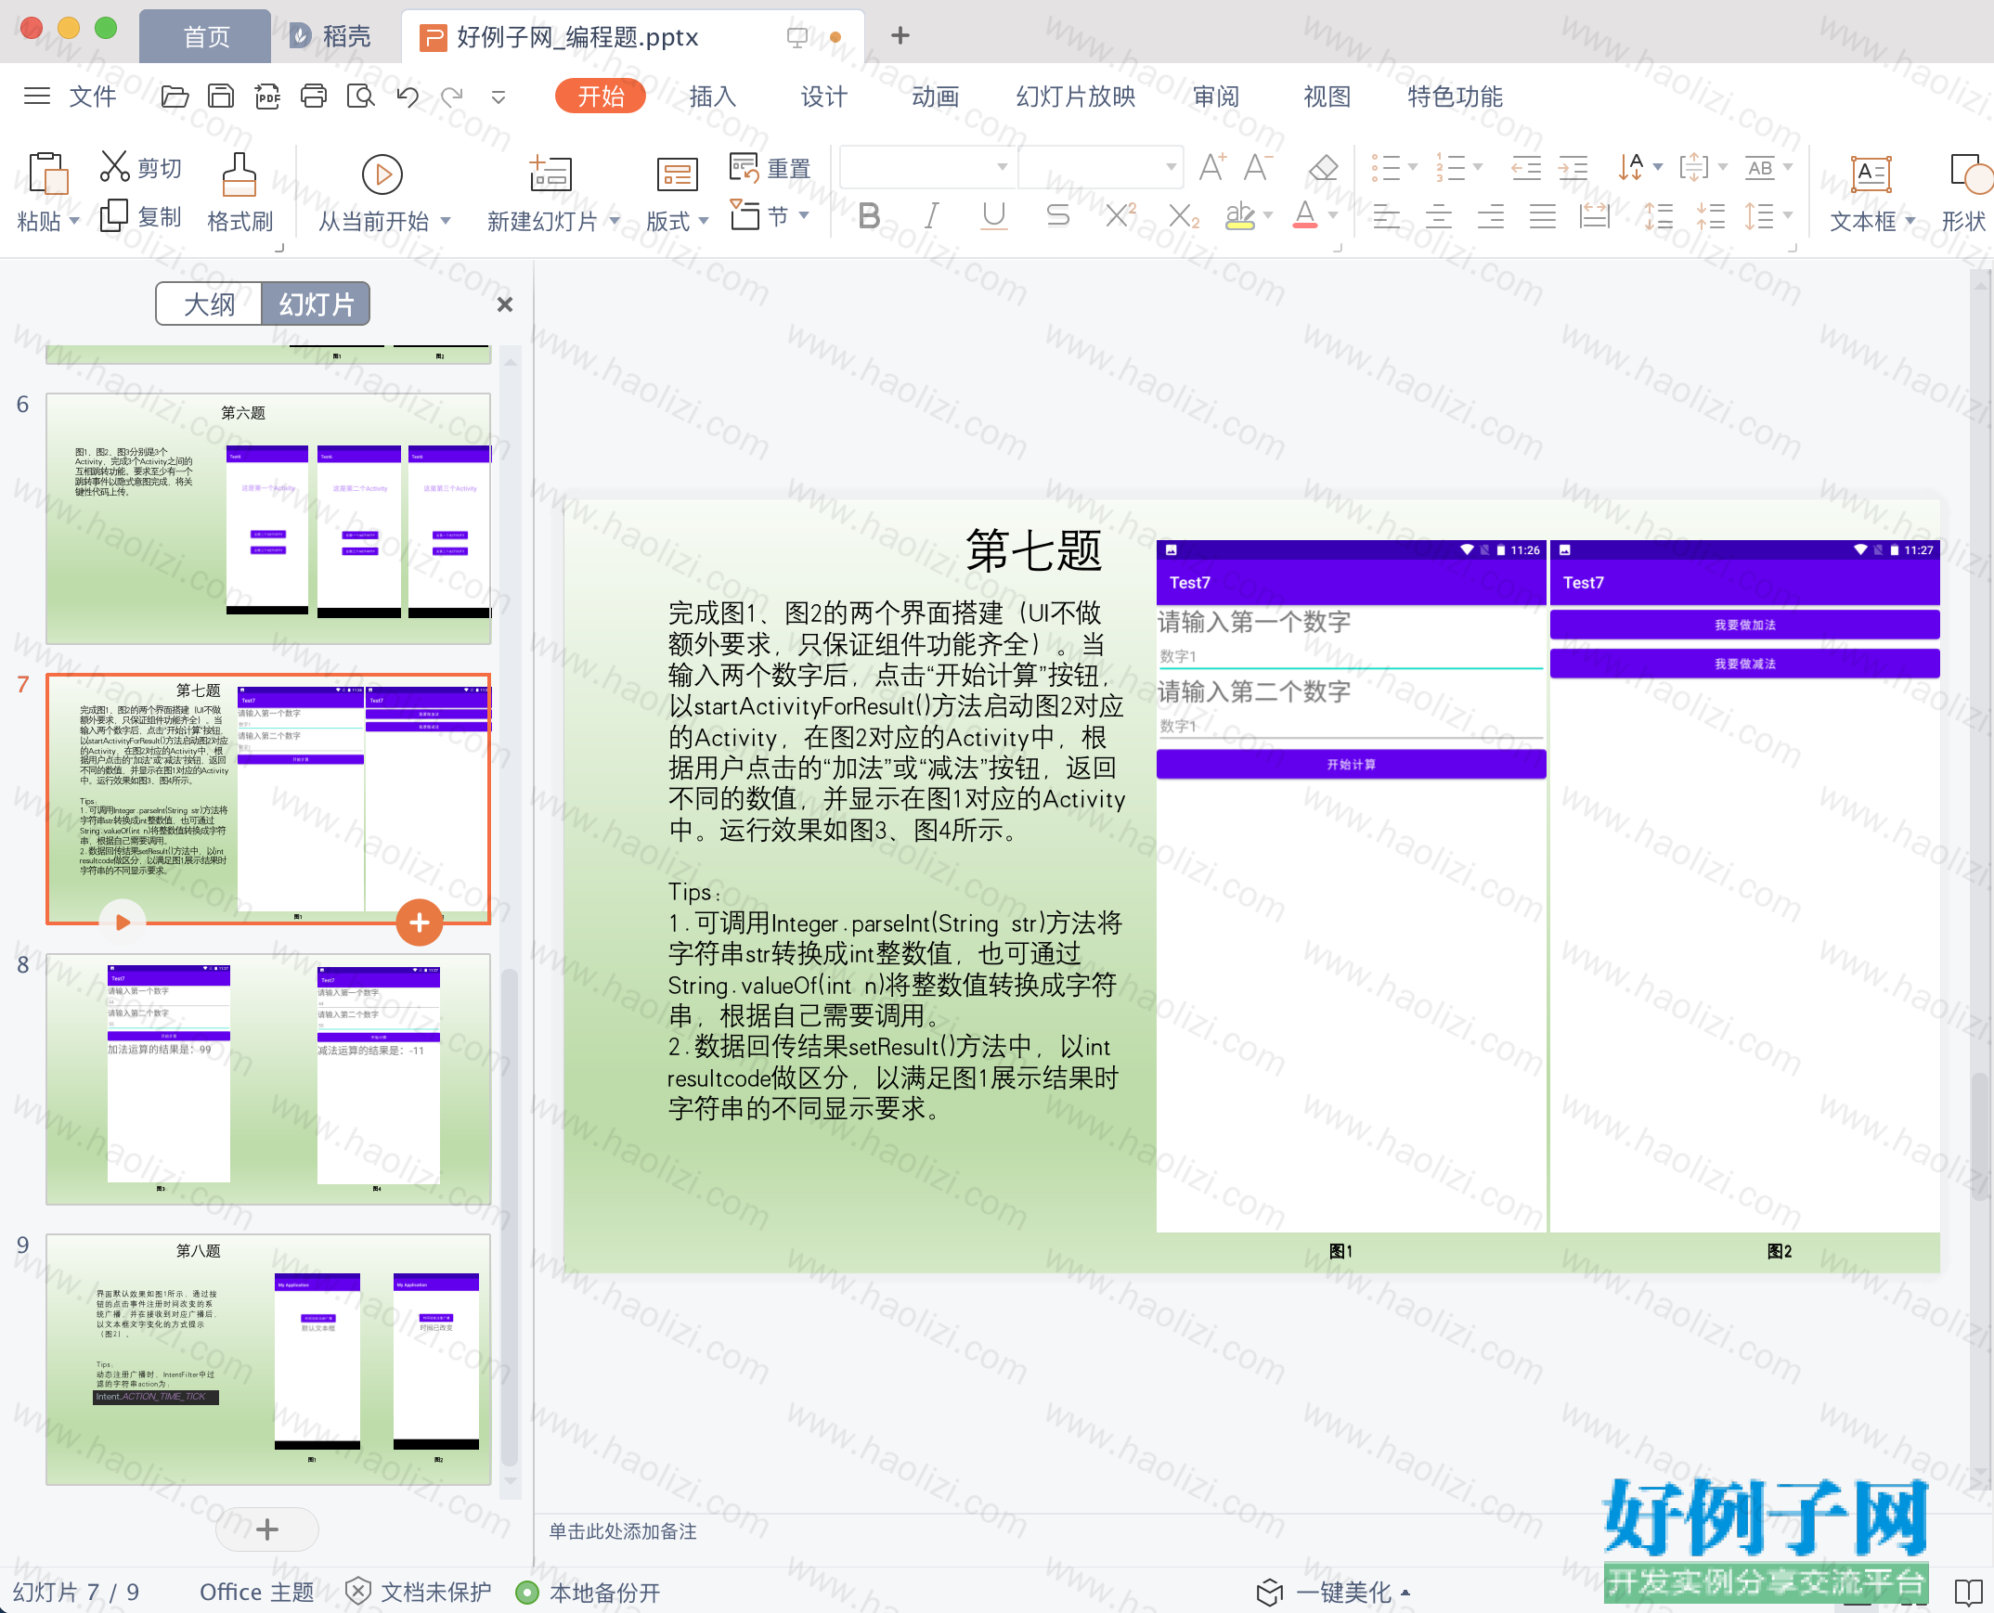Open the hamburger menu beside 文件

point(37,96)
